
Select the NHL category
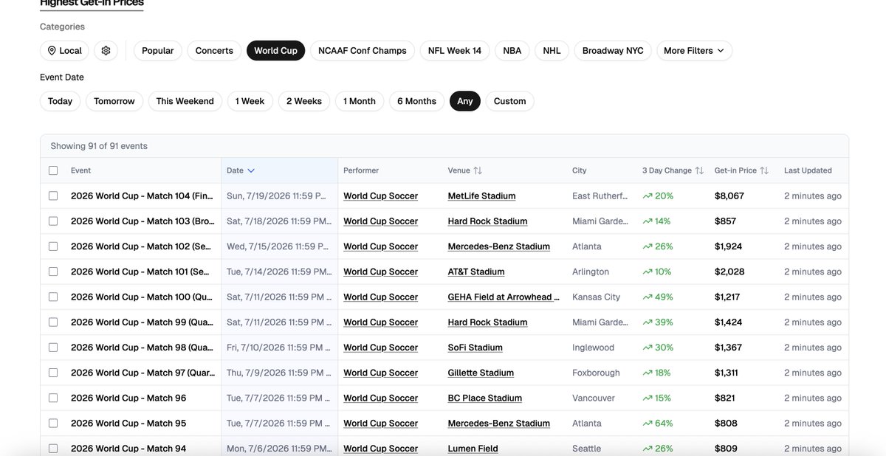click(552, 50)
